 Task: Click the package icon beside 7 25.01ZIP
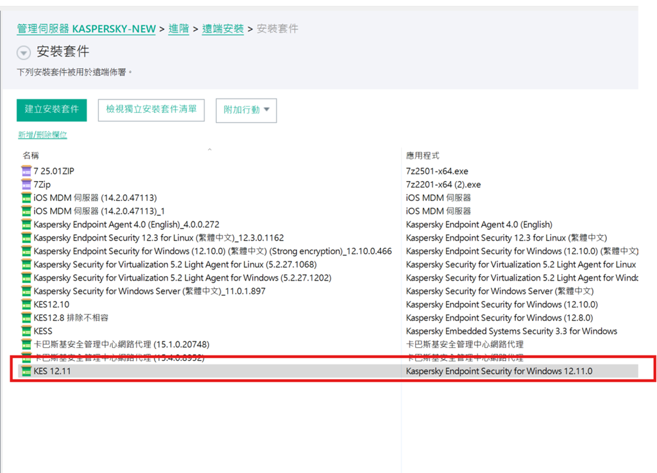coord(26,171)
